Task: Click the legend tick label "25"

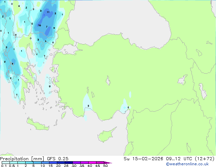Action: coord(66,166)
